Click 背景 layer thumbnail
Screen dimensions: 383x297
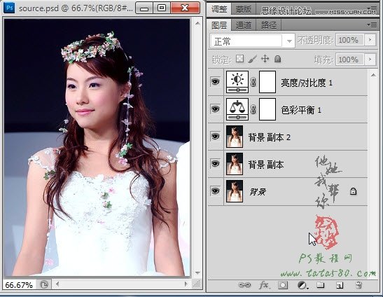(x=235, y=191)
